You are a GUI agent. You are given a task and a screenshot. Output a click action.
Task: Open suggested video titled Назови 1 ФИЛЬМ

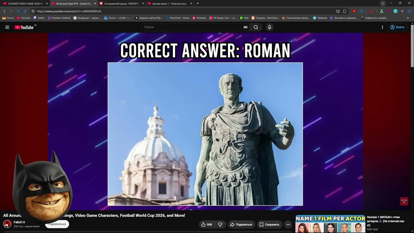point(386,221)
